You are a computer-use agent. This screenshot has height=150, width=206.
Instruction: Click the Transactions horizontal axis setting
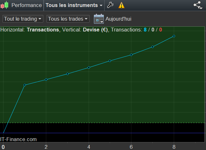click(x=43, y=30)
